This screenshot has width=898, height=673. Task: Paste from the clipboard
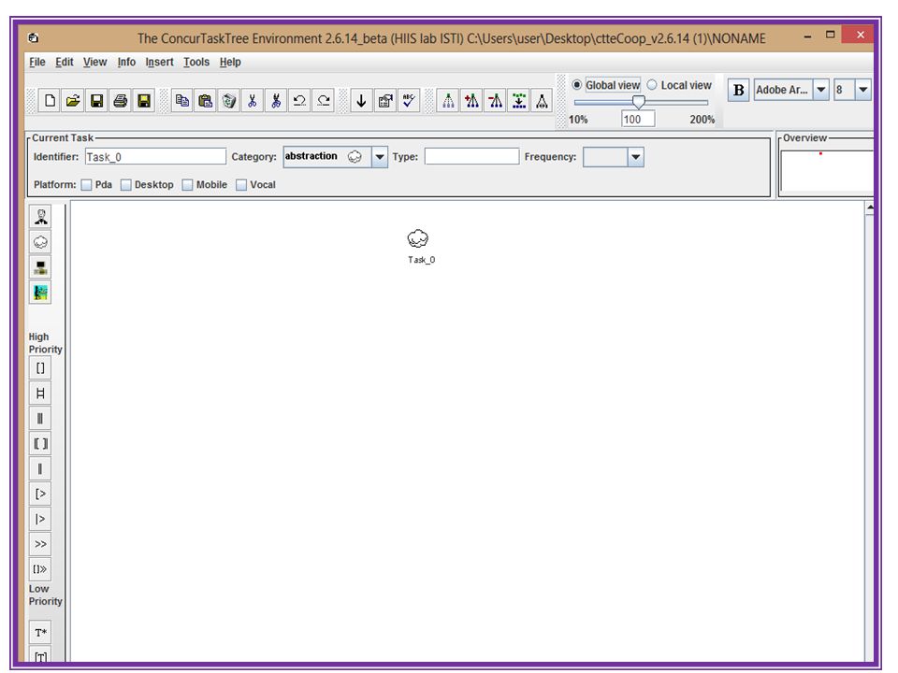(206, 101)
